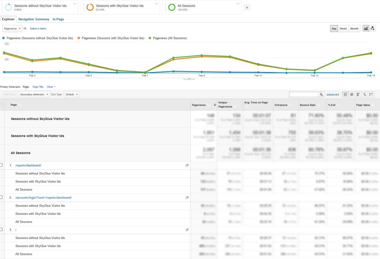Viewport: 380px width, 259px height.
Task: Tick the checkbox for row 2 login page
Action: 1,197
